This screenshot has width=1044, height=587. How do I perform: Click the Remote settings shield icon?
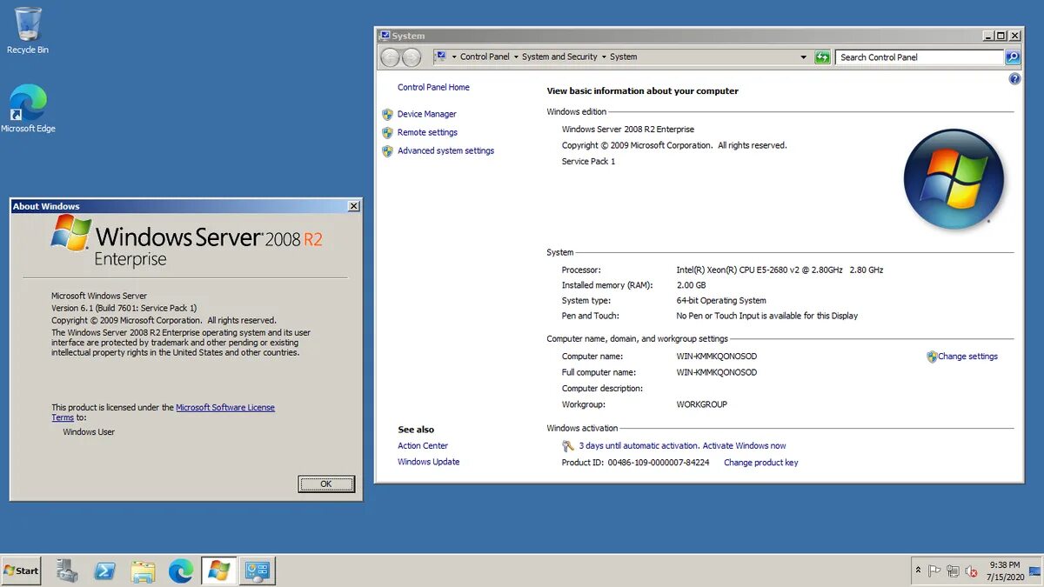click(388, 132)
